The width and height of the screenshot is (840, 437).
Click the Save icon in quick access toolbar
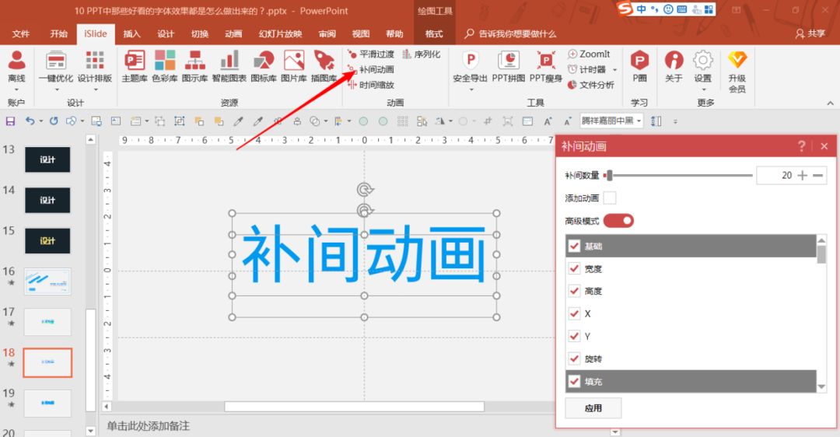click(x=10, y=121)
